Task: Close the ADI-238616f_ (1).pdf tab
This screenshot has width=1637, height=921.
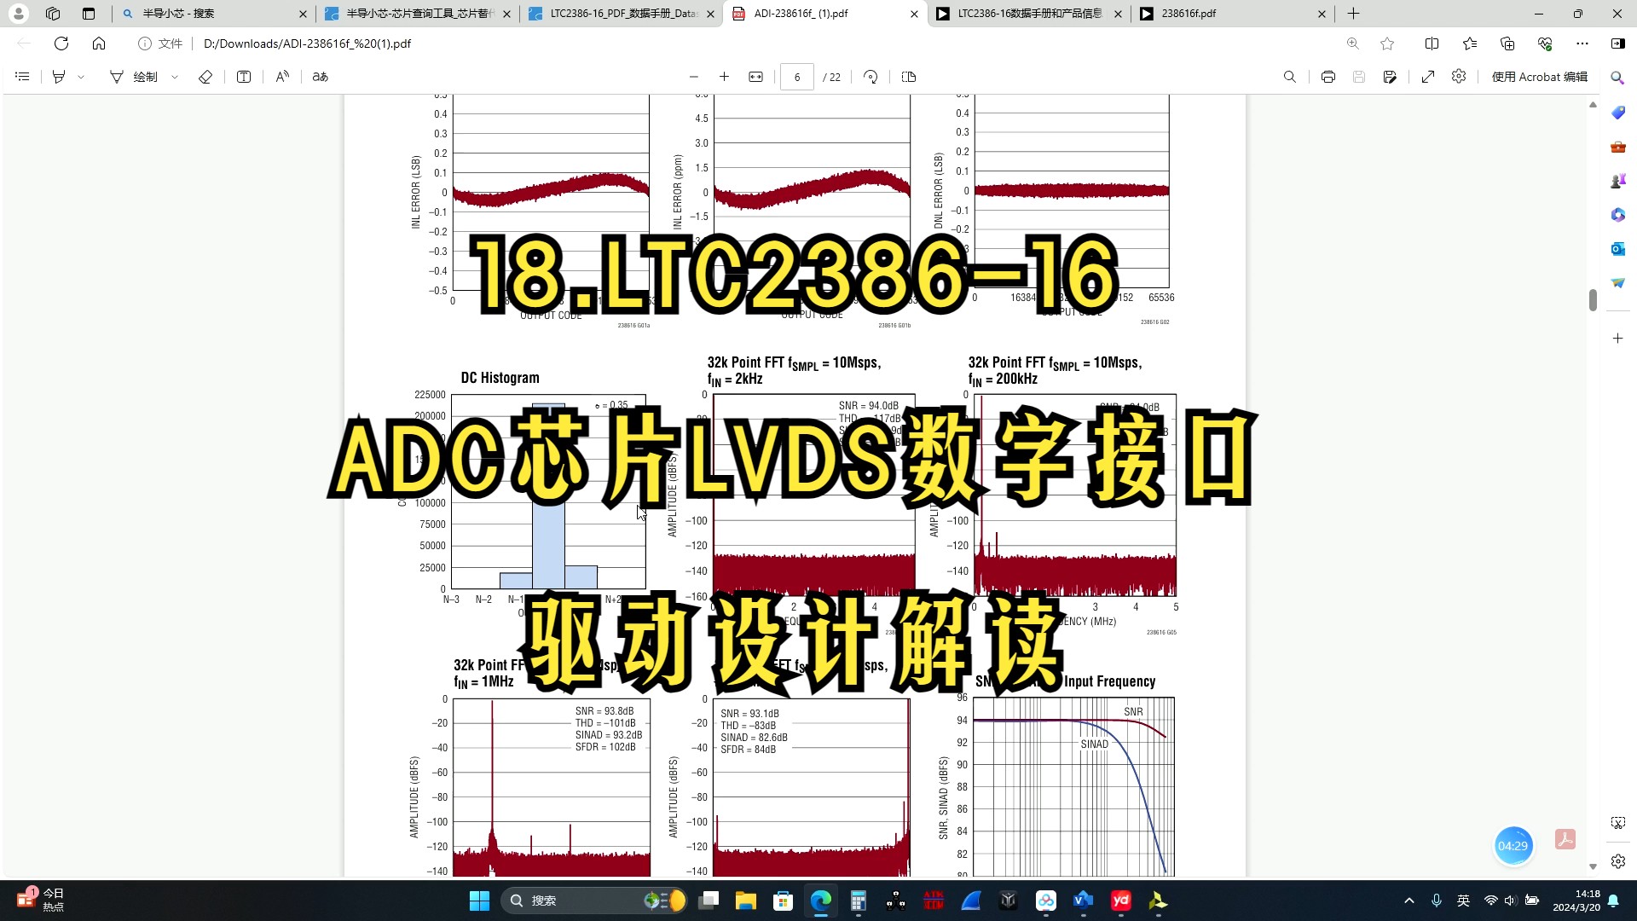Action: pos(914,14)
